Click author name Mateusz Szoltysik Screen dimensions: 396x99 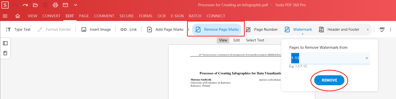click(201, 80)
